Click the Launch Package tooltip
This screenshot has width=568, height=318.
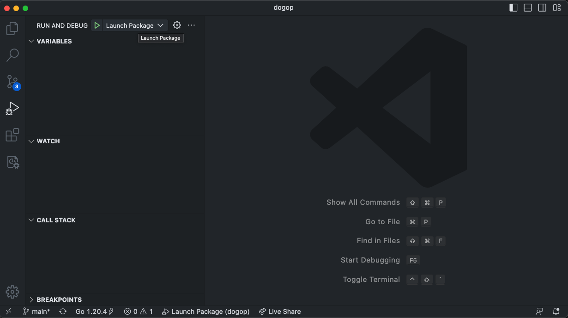pos(161,38)
